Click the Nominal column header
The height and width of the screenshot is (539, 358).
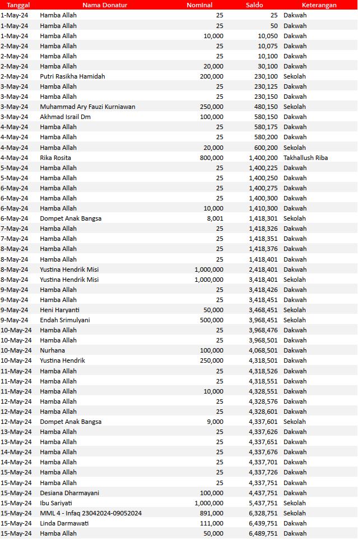pyautogui.click(x=199, y=5)
